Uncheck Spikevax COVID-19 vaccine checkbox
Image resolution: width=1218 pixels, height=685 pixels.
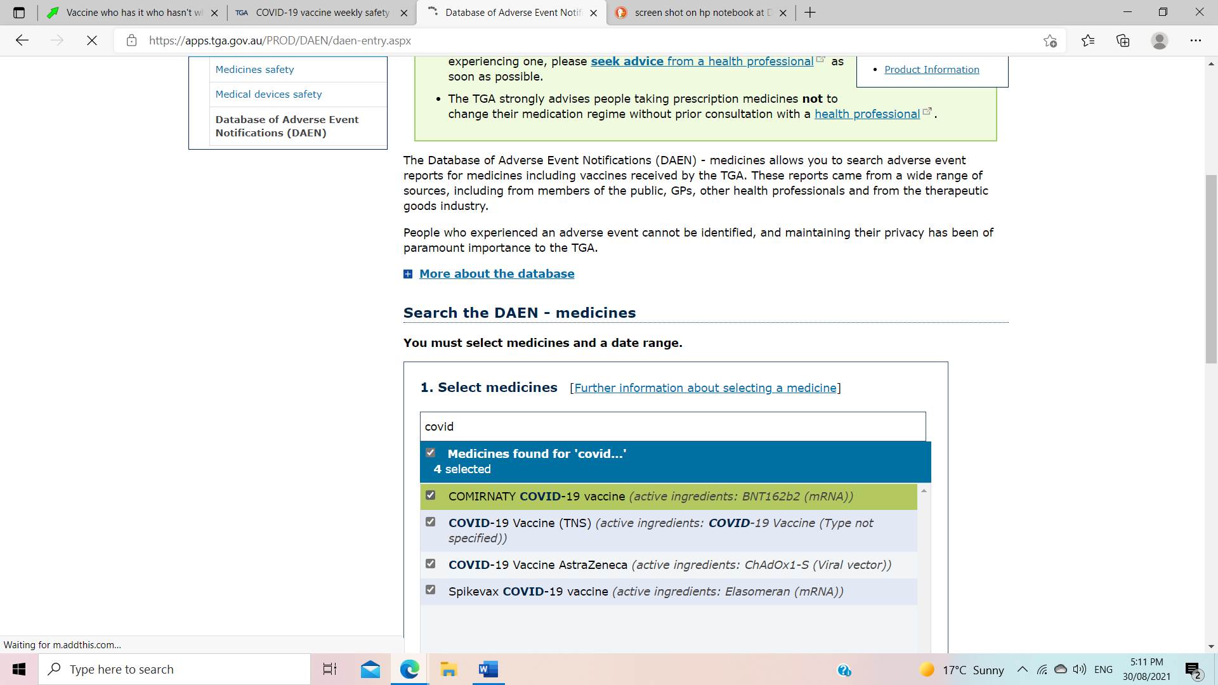point(431,590)
